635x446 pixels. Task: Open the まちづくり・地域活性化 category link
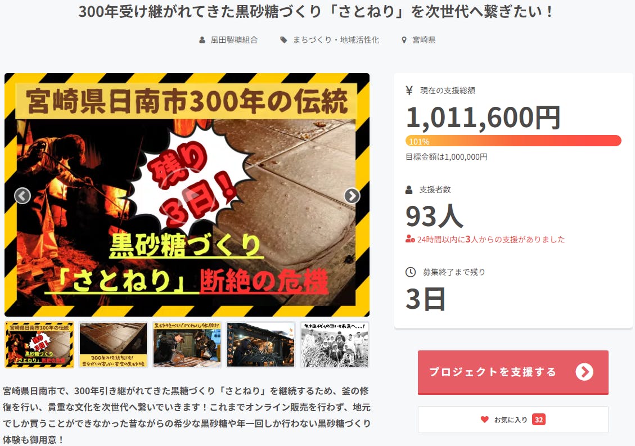click(336, 40)
